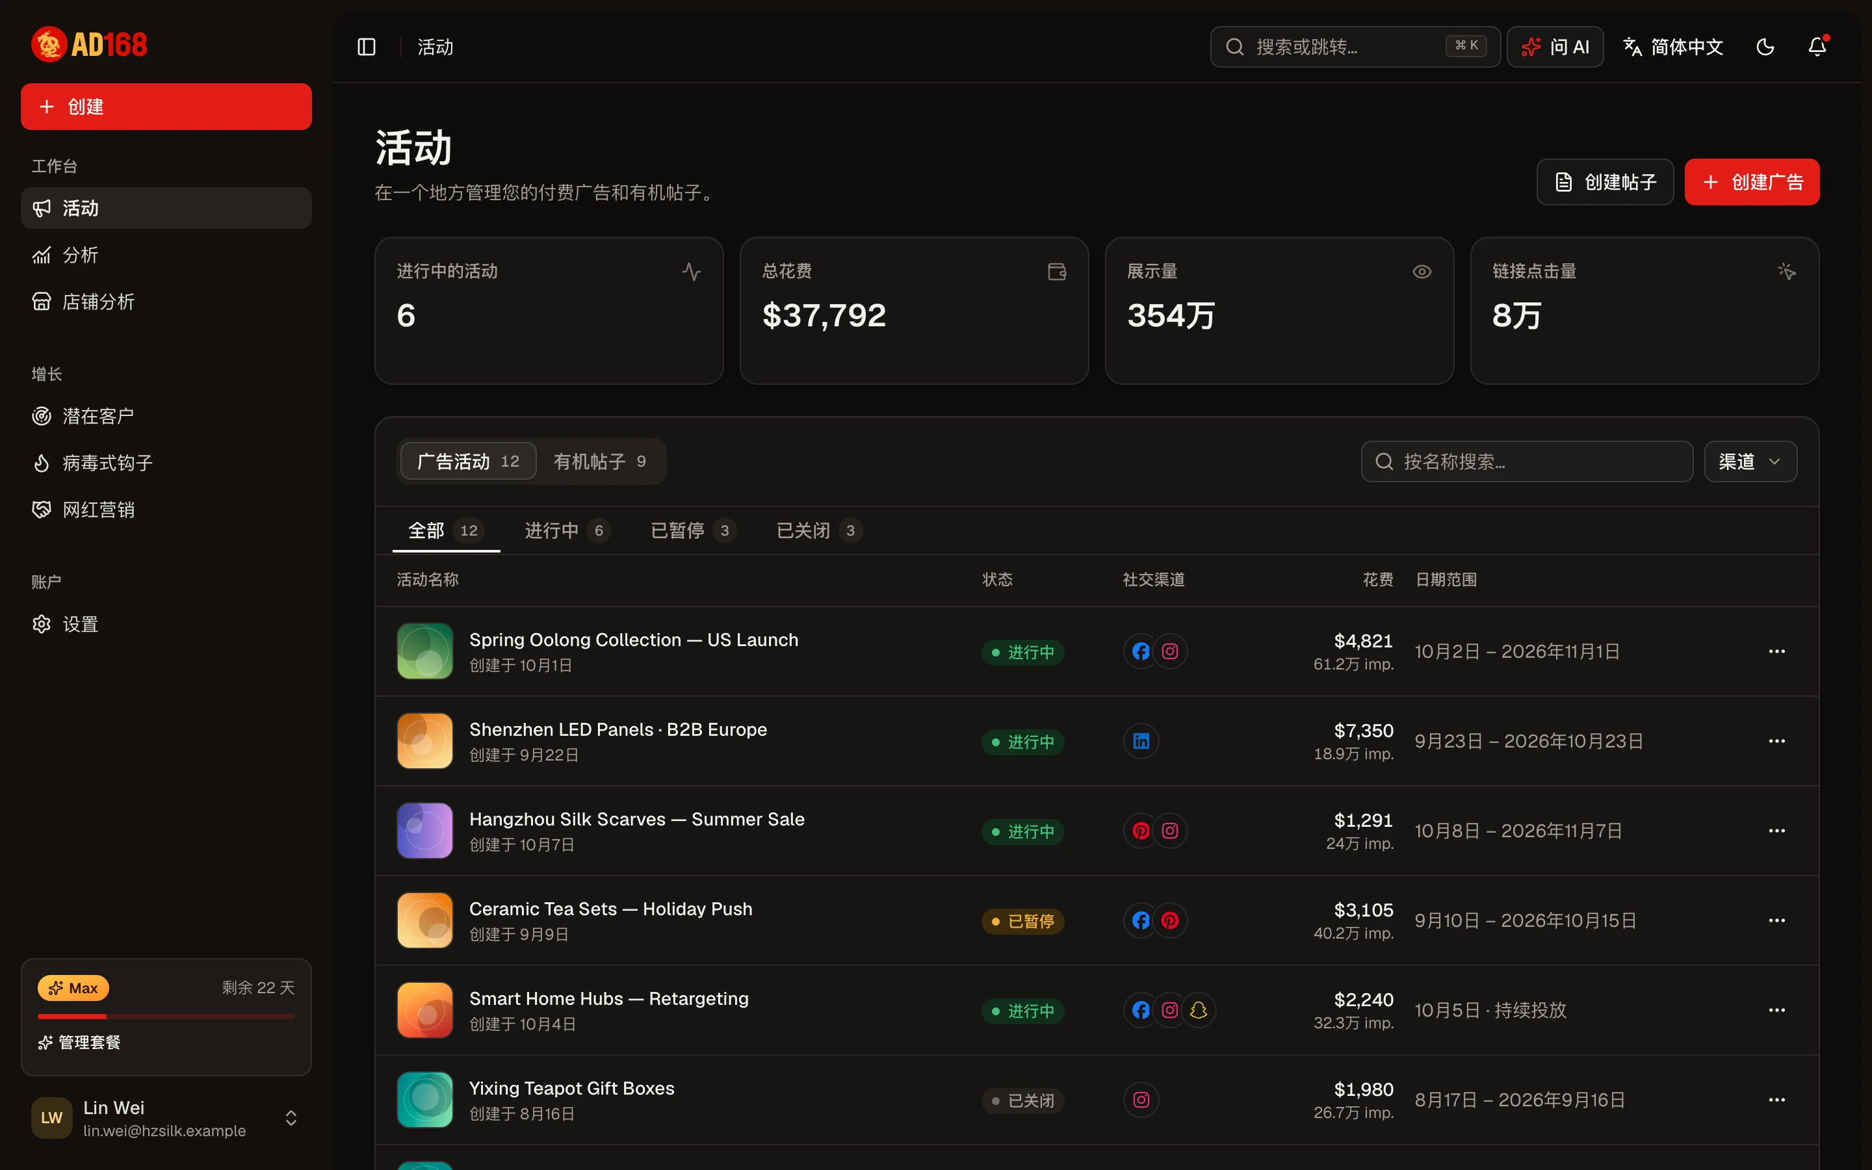Select the 已关闭 status tab
This screenshot has width=1872, height=1170.
pos(819,531)
